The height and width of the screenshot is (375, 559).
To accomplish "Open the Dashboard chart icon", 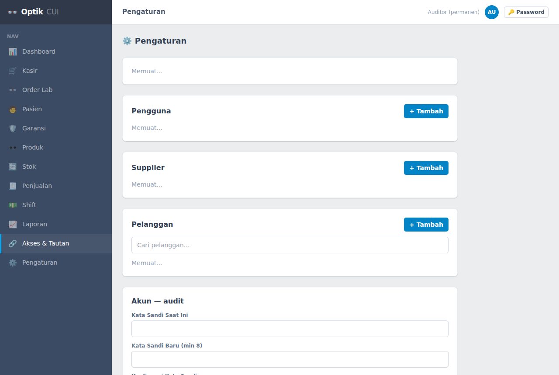I will click(13, 51).
